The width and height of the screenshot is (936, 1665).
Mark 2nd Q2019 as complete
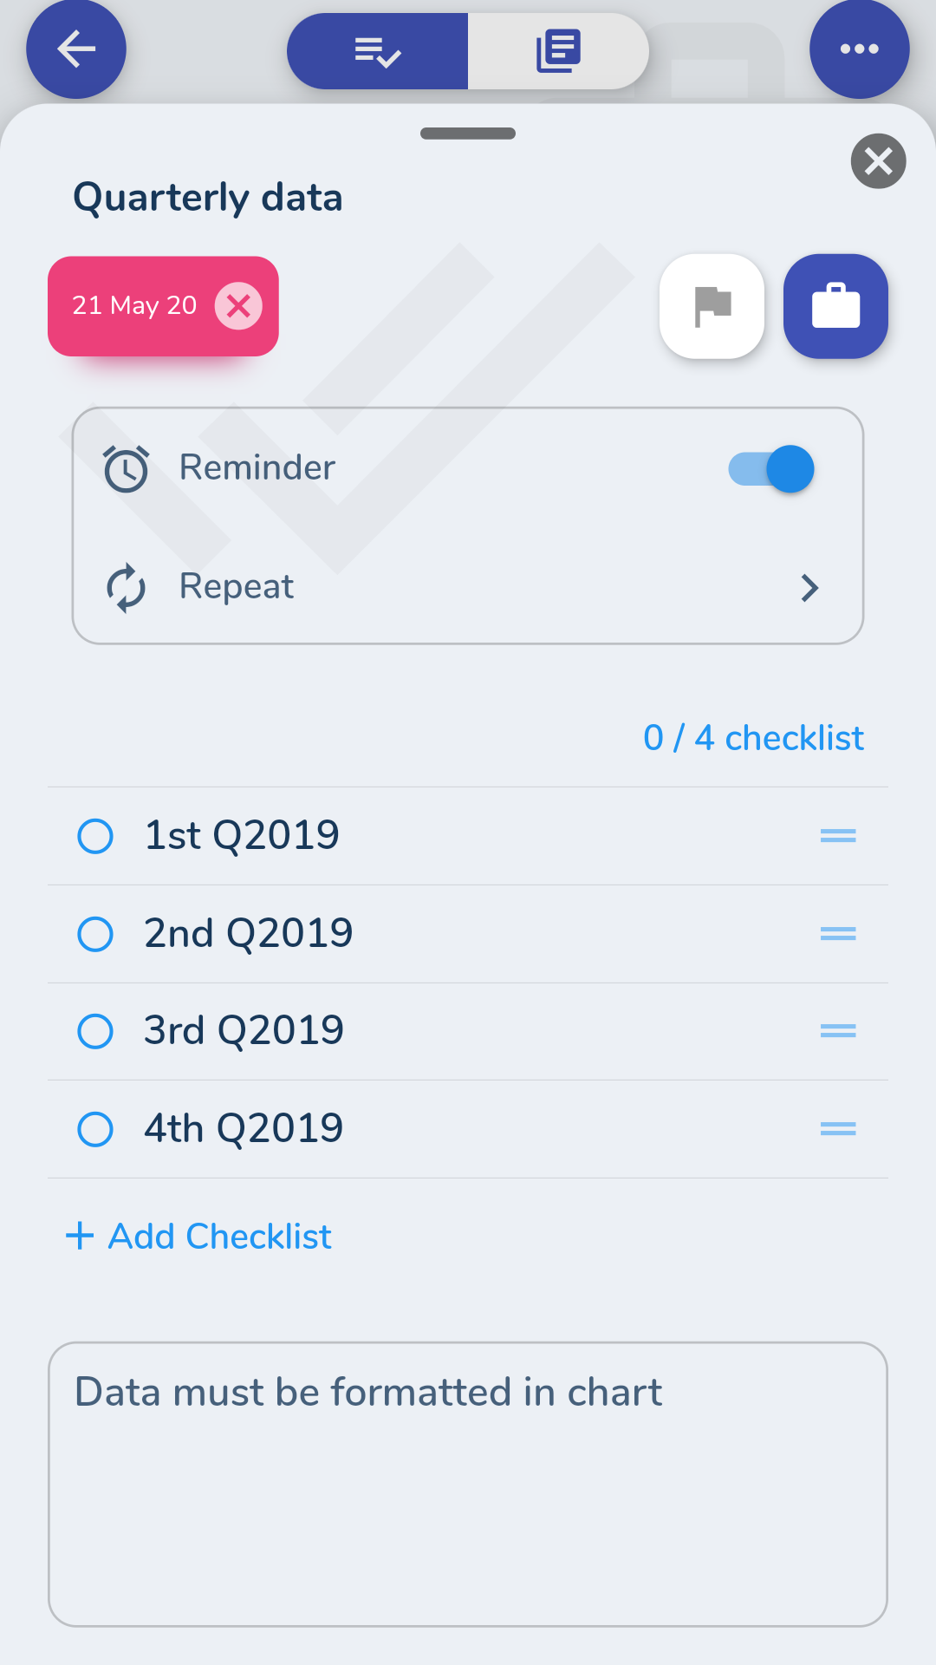95,934
